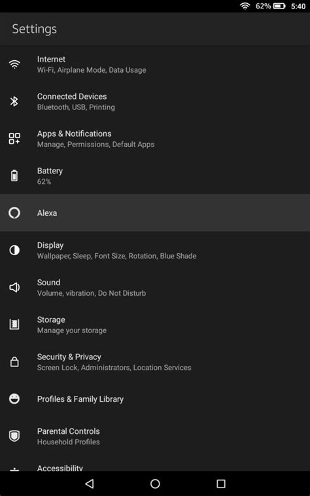310x496 pixels.
Task: Tap the Parental Controls shield icon
Action: [x=14, y=436]
